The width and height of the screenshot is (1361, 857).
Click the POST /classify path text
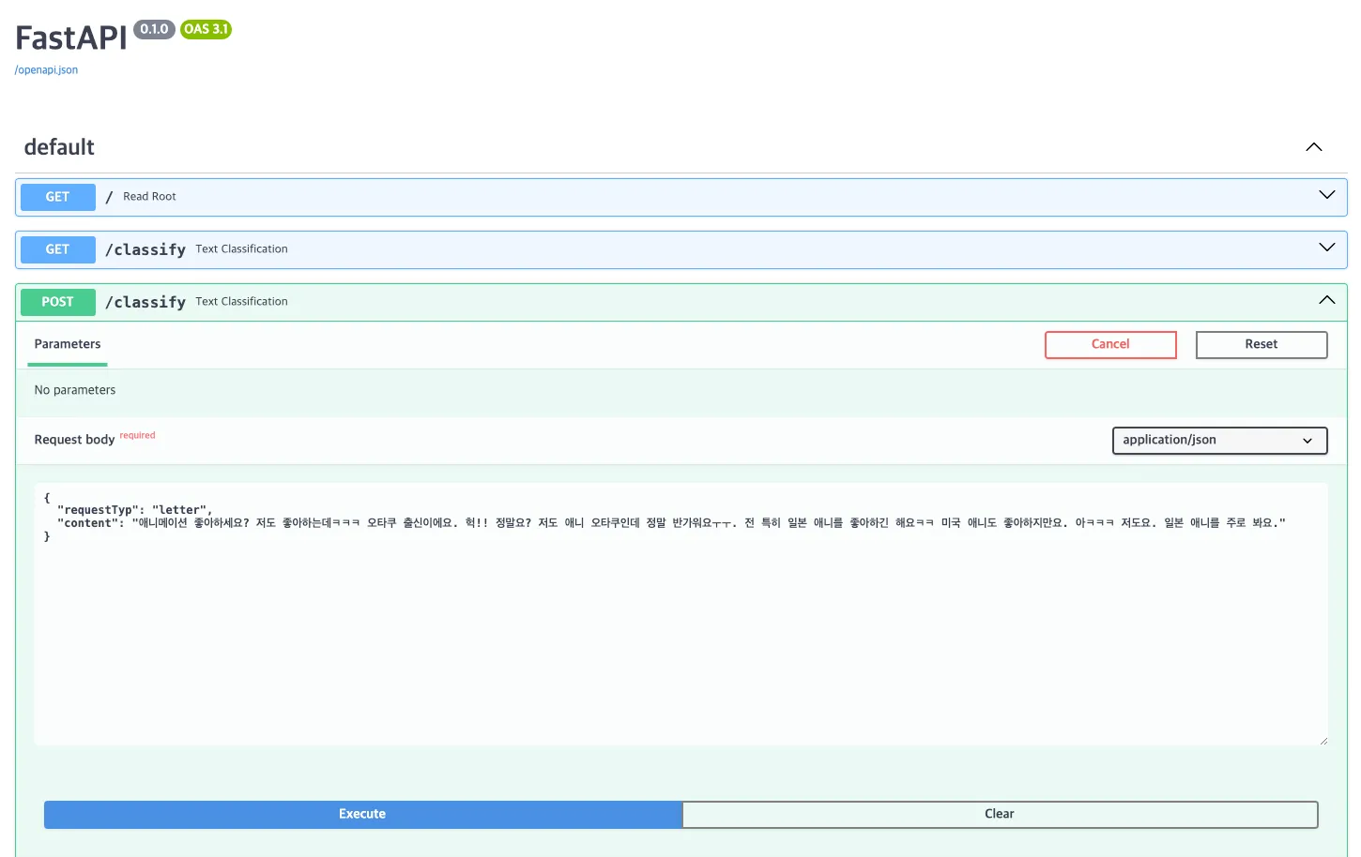pyautogui.click(x=145, y=302)
